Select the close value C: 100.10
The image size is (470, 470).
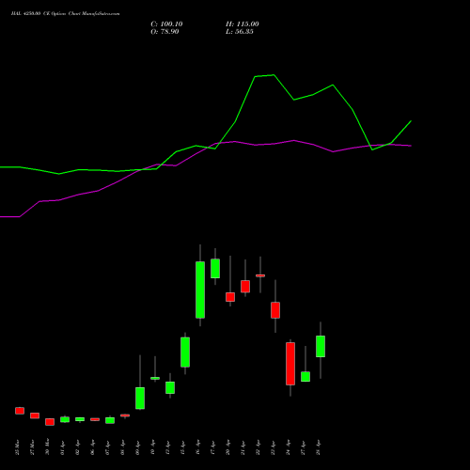click(x=166, y=24)
